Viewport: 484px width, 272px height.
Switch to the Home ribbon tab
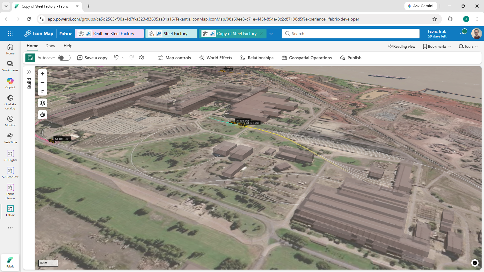click(x=32, y=46)
